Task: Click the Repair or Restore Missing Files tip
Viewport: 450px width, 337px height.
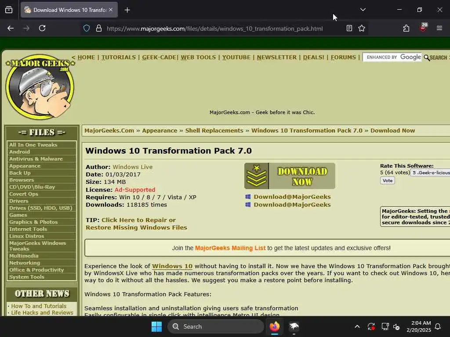Action: point(136,224)
